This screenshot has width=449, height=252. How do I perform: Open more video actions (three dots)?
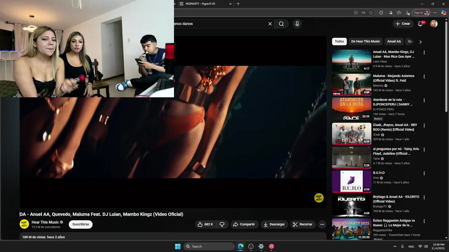coord(322,224)
